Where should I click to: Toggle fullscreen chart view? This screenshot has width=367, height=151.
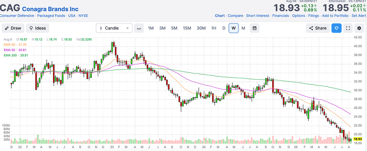click(x=348, y=28)
